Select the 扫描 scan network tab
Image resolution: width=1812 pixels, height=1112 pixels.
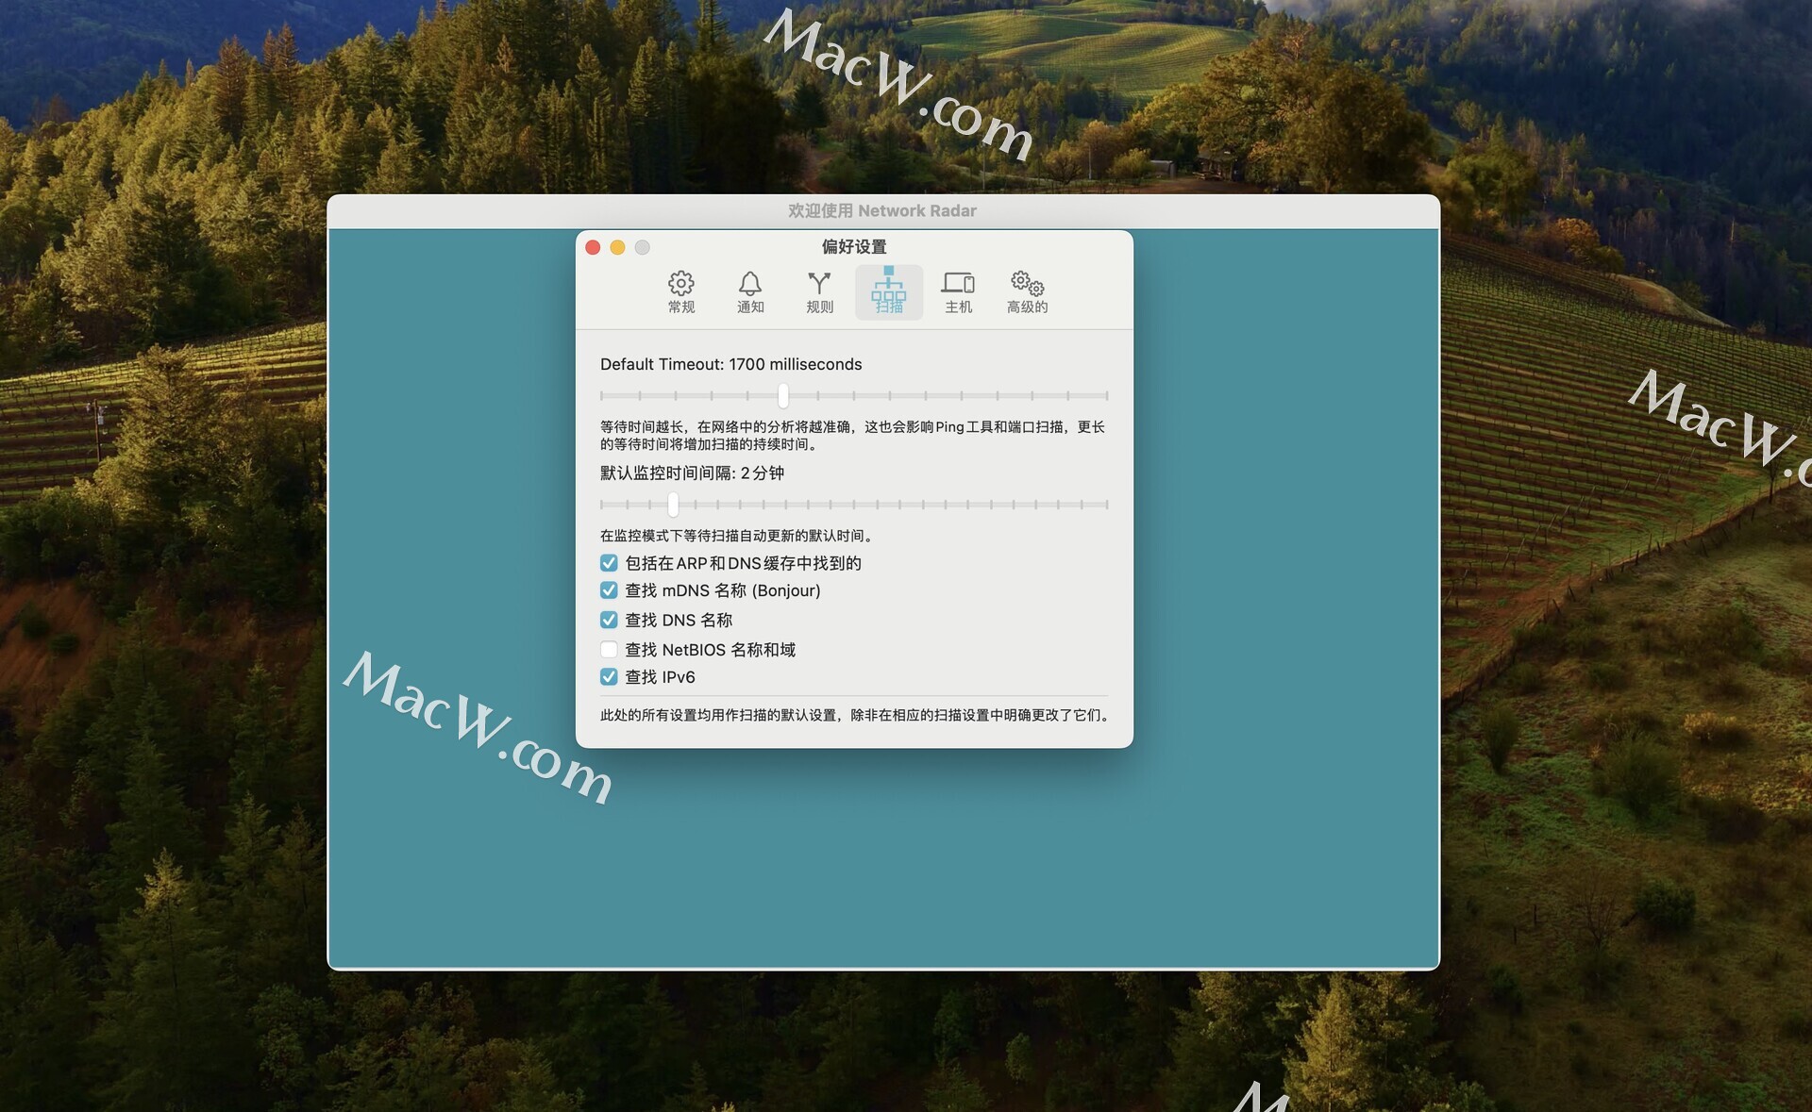click(888, 292)
